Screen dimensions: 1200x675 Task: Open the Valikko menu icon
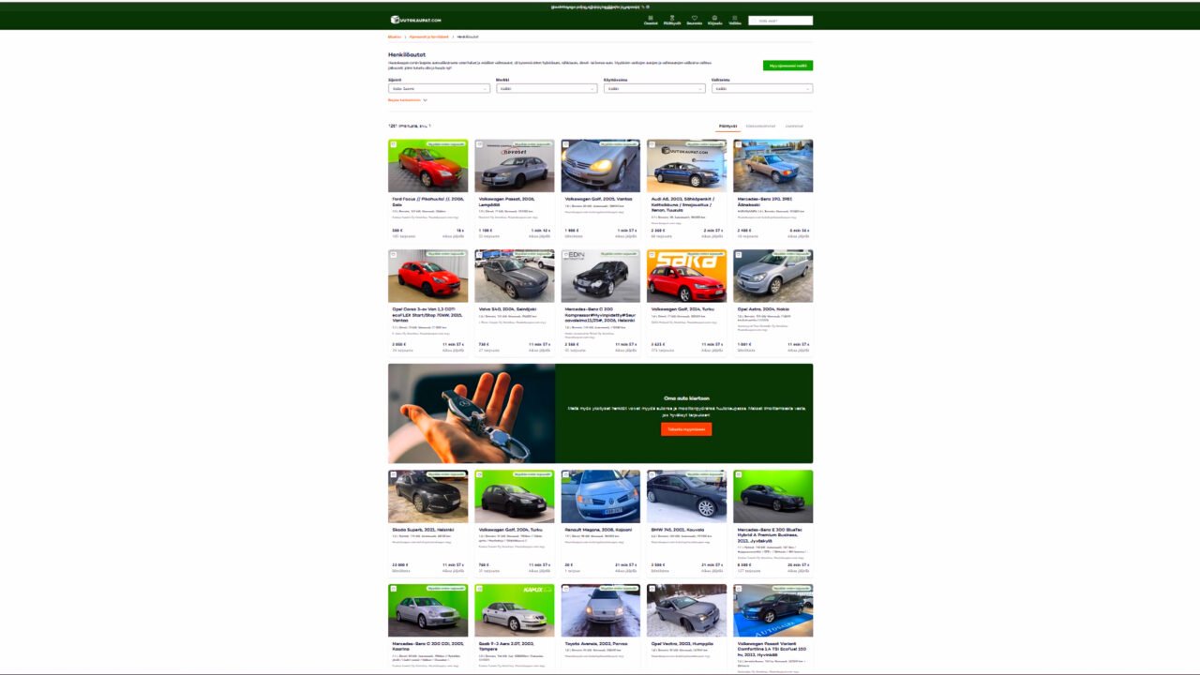734,19
